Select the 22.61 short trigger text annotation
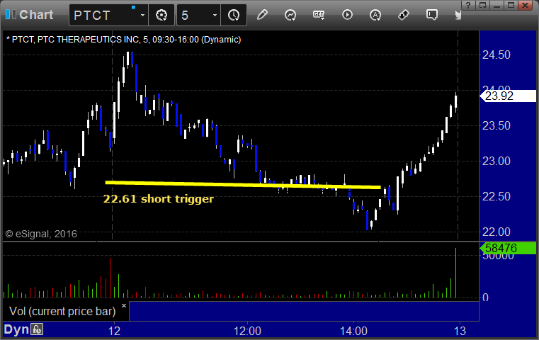Viewport: 539px width, 340px height. [x=159, y=199]
